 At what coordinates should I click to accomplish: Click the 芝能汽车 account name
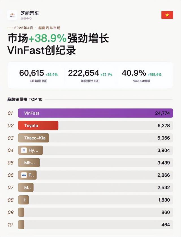click(30, 13)
